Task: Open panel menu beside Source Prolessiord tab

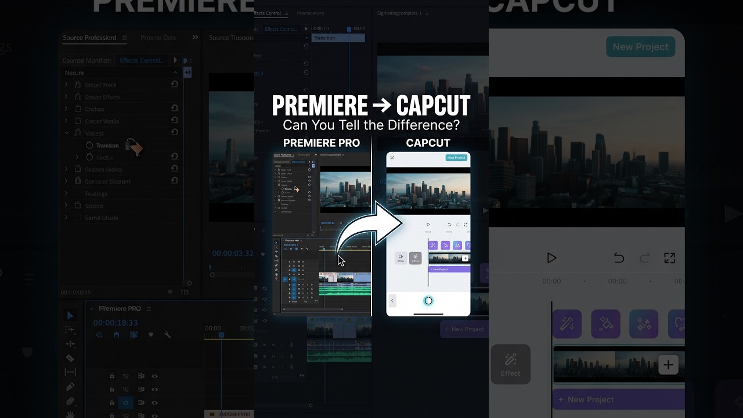Action: pos(125,38)
